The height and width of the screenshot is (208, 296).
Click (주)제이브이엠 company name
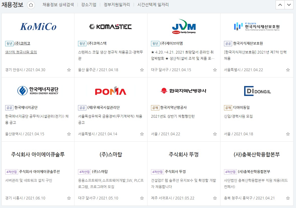(171, 43)
